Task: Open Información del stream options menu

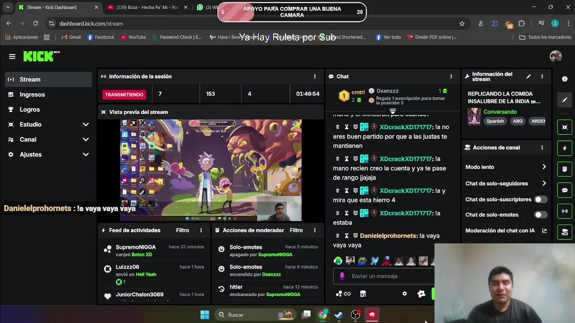Action: (x=542, y=77)
